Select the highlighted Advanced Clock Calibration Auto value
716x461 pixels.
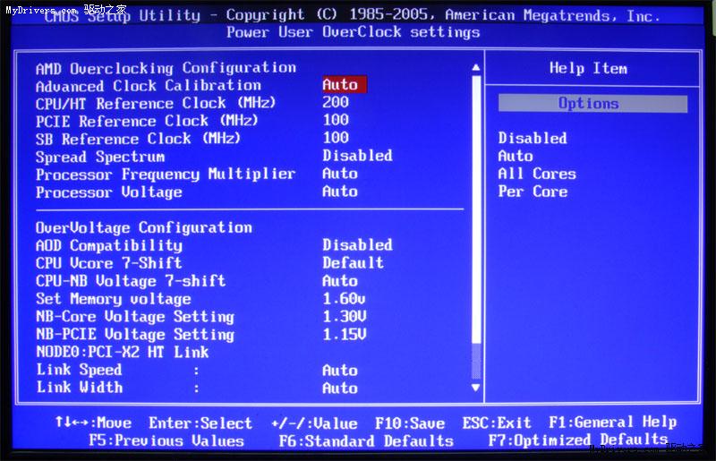[345, 84]
